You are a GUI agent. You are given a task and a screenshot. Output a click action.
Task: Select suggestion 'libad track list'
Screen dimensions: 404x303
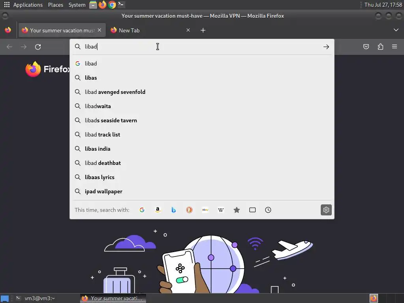[202, 135]
